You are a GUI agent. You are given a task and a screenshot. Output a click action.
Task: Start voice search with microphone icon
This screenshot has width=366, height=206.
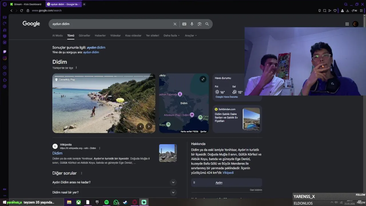[192, 24]
